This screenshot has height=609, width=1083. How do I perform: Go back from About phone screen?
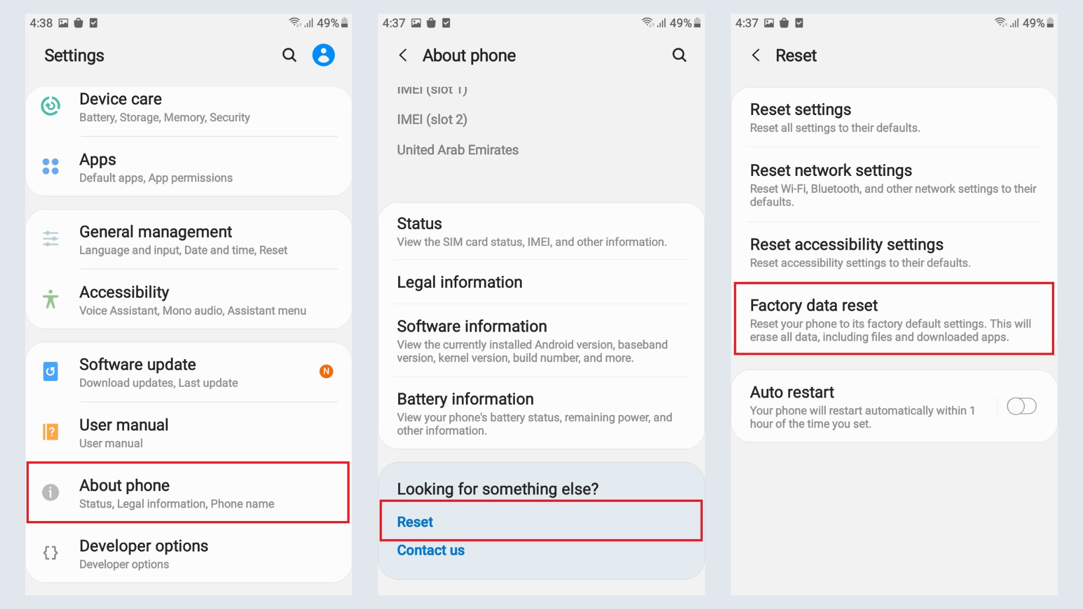403,55
